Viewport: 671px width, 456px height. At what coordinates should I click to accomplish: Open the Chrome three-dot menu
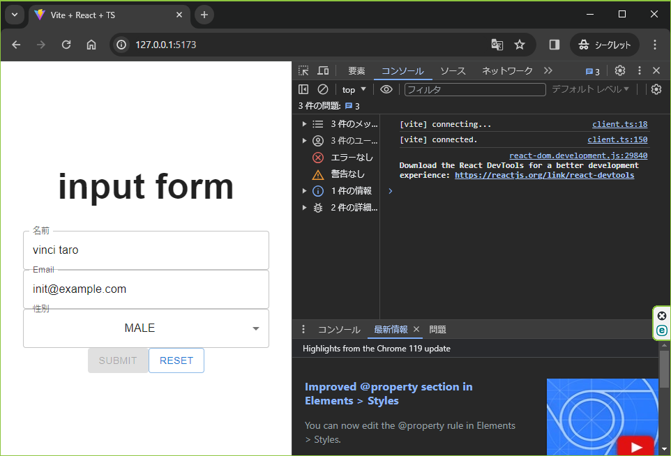pos(655,45)
